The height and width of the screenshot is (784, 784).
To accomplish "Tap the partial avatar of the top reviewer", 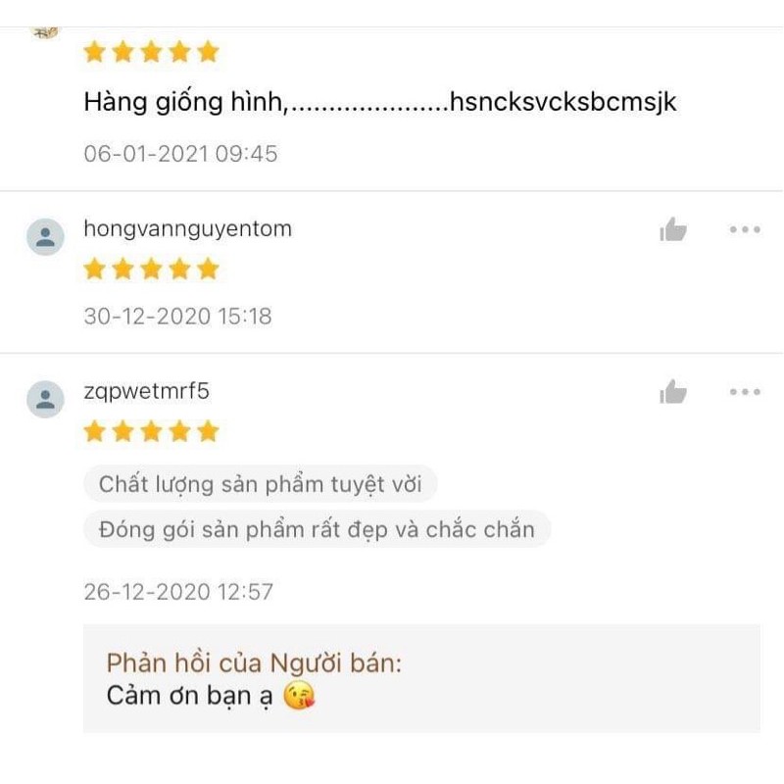I will point(44,32).
